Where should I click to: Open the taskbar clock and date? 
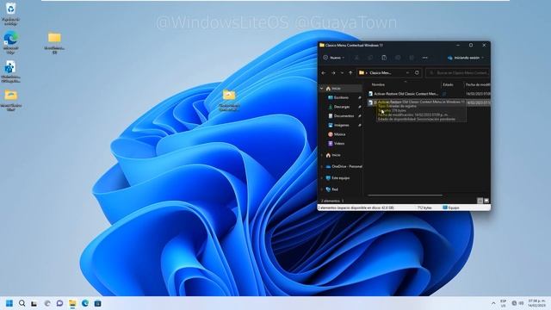(x=536, y=303)
